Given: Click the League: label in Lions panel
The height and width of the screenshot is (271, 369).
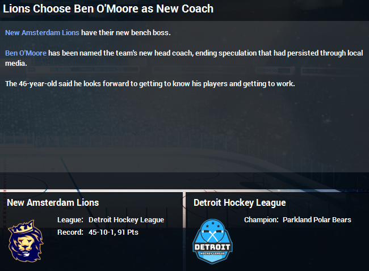Looking at the screenshot, I should pyautogui.click(x=70, y=220).
